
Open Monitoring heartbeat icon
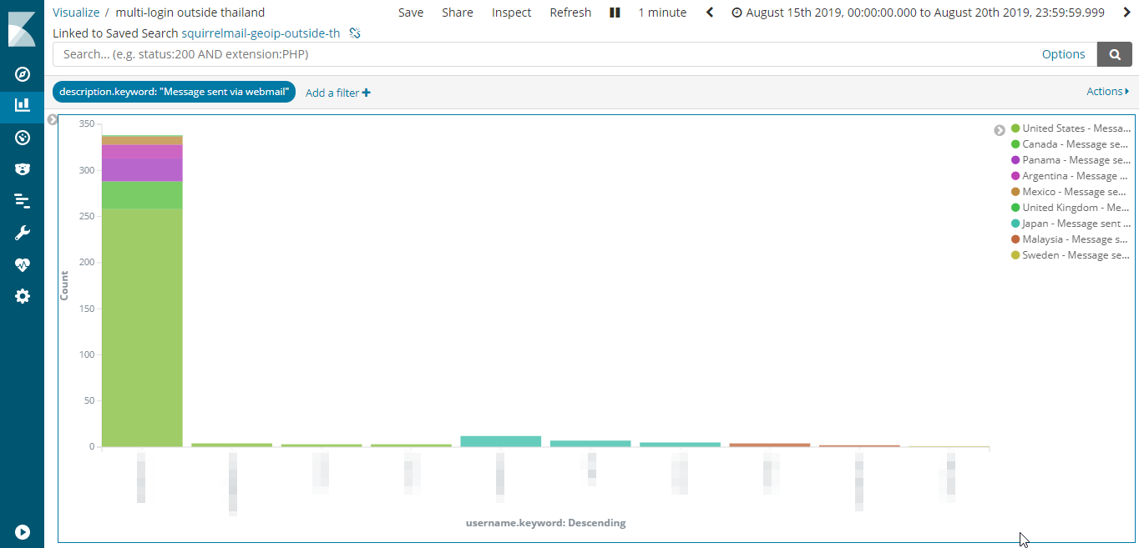tap(23, 265)
